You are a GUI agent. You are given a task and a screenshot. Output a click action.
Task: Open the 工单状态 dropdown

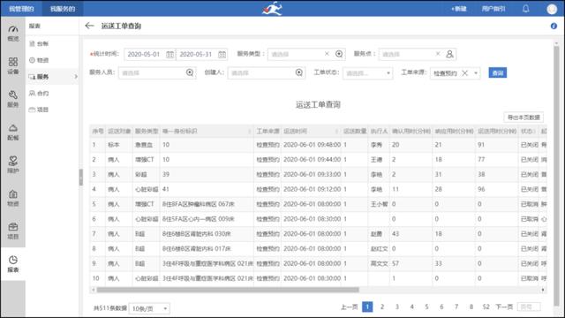tap(367, 73)
